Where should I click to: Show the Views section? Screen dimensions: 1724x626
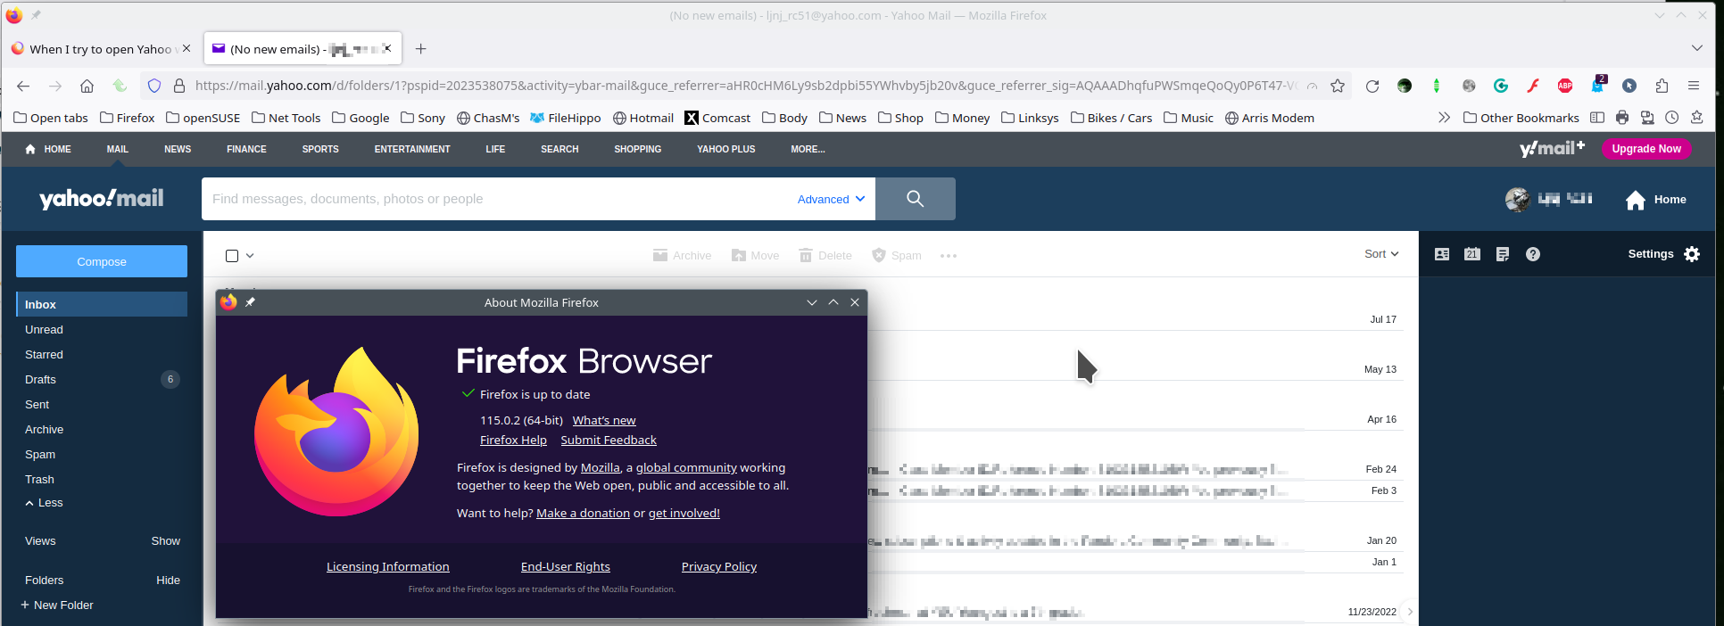[x=165, y=541]
